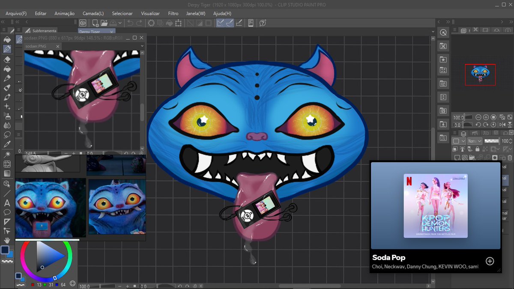The image size is (514, 289).
Task: Zoom out using Navigator minus icon
Action: pos(478,117)
